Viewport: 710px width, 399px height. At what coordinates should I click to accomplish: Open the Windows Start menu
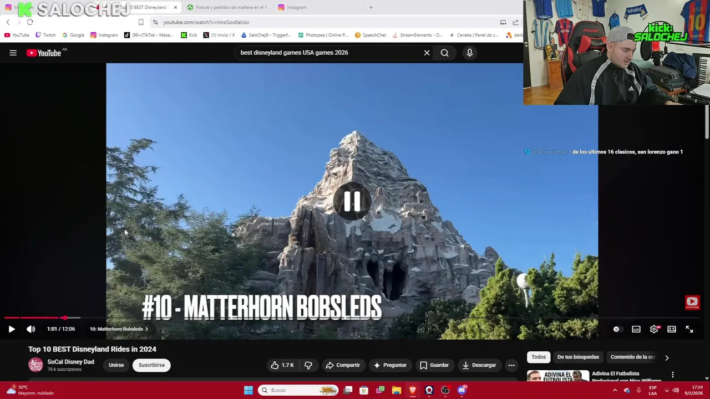(248, 390)
